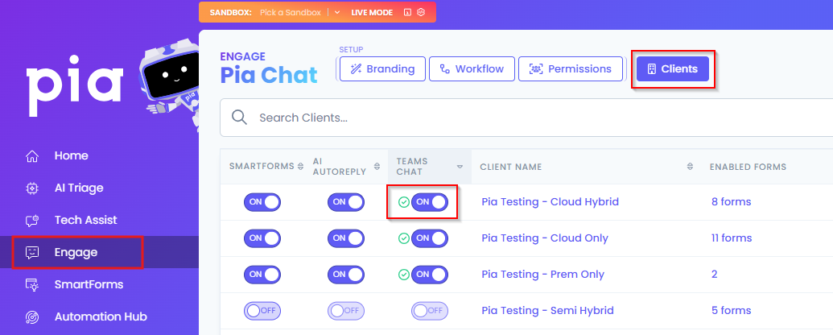Click the LIVE MODE label
Screen dimensions: 833x335
pyautogui.click(x=372, y=12)
